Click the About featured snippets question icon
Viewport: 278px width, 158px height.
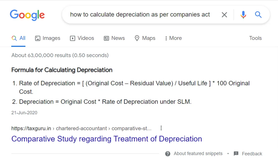pyautogui.click(x=168, y=154)
